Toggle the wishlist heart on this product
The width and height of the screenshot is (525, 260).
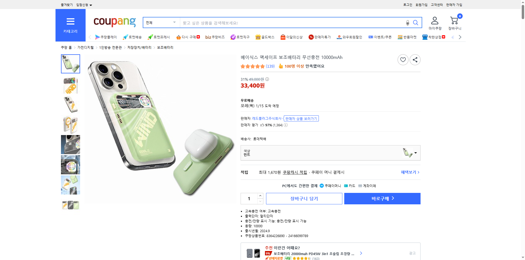[x=403, y=59]
